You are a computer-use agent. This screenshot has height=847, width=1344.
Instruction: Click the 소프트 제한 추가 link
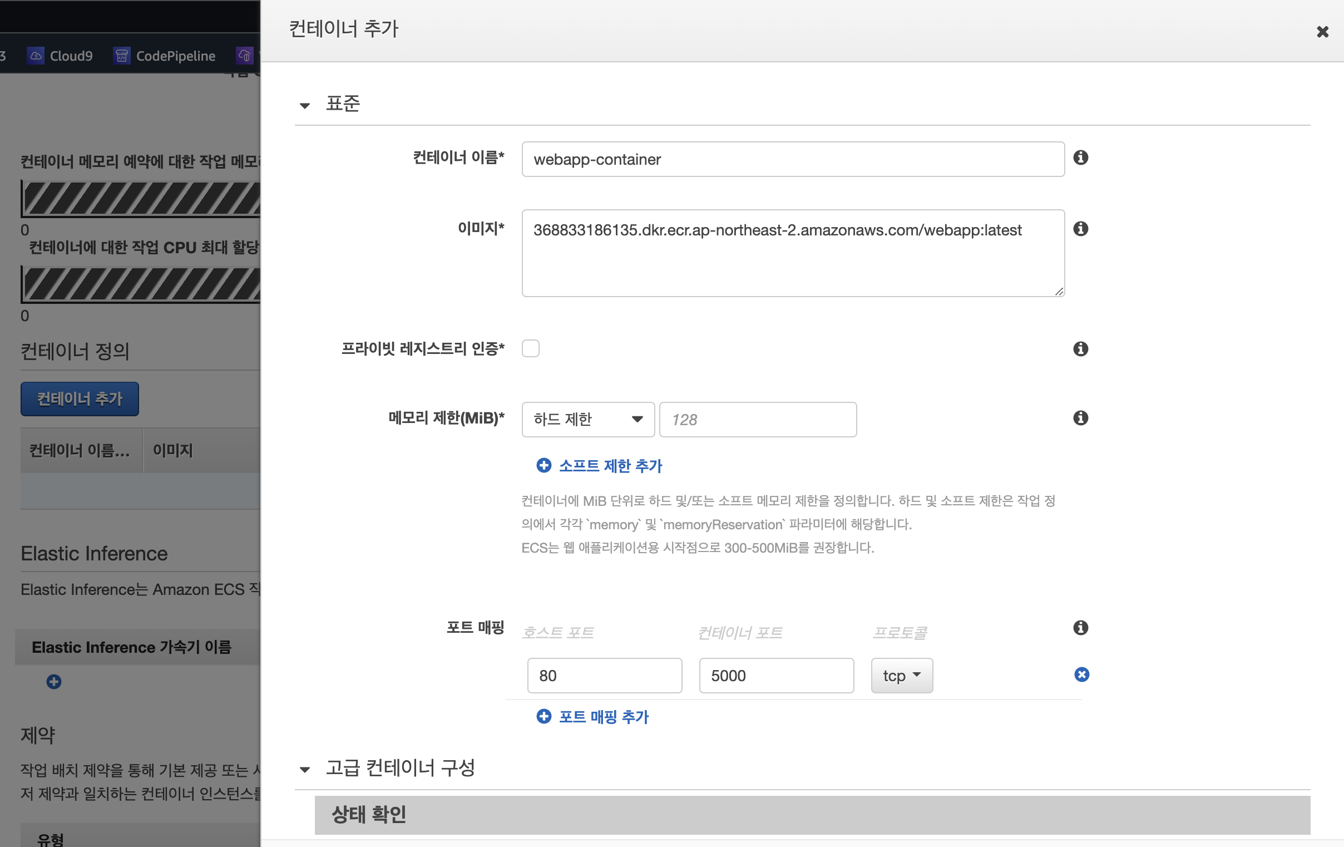coord(610,466)
